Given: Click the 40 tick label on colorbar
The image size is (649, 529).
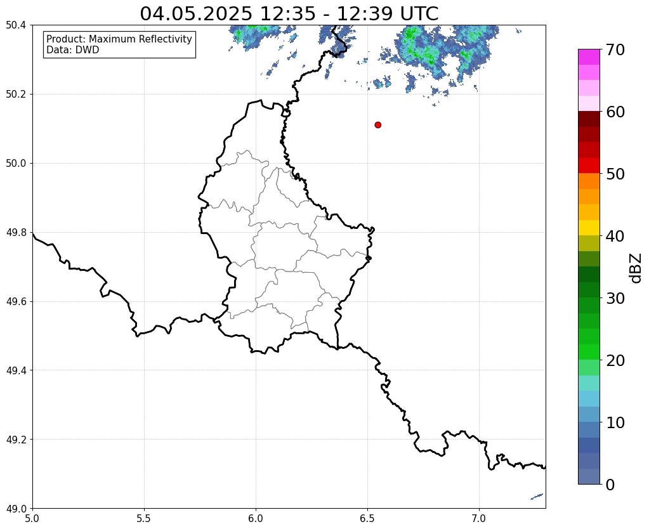Looking at the screenshot, I should (x=615, y=236).
